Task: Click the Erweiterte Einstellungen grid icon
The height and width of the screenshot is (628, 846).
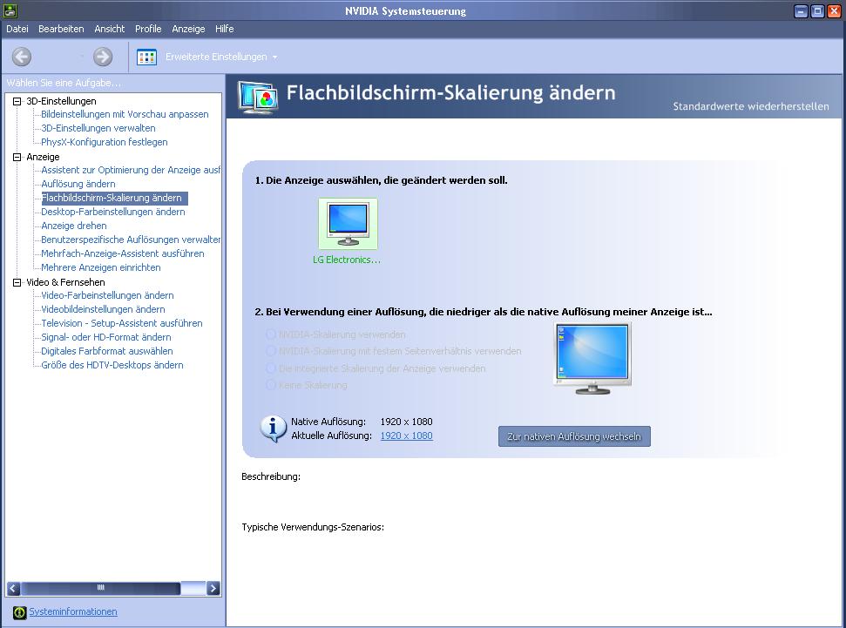Action: coord(146,57)
